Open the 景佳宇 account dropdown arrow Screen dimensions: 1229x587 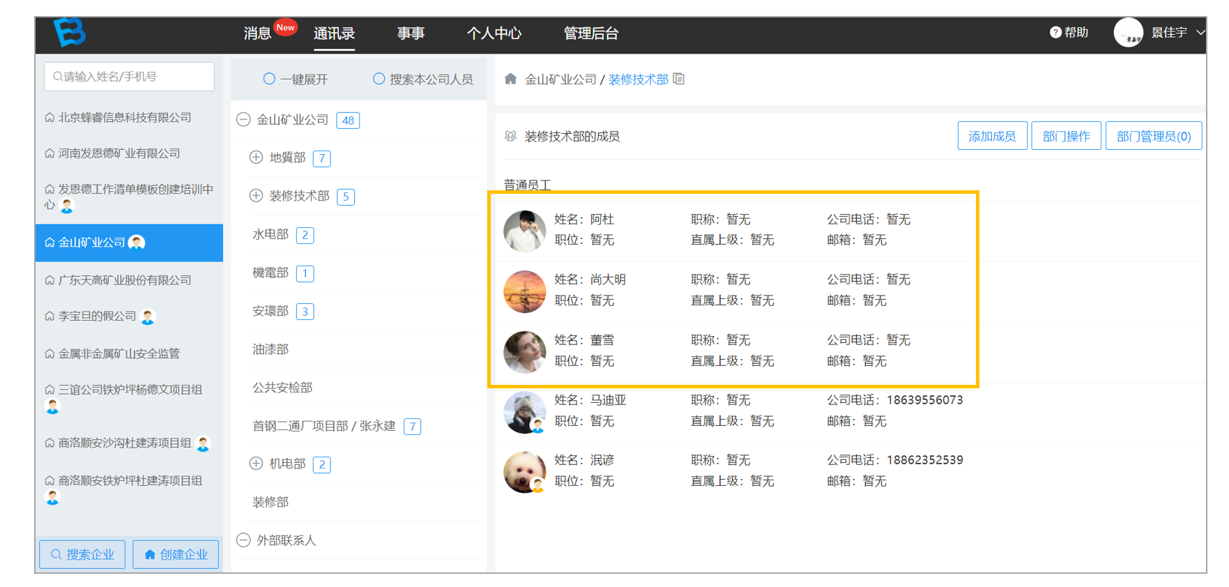click(1200, 32)
